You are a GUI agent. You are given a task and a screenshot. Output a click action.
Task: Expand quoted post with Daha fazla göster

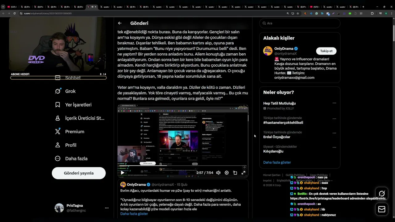[x=134, y=214]
